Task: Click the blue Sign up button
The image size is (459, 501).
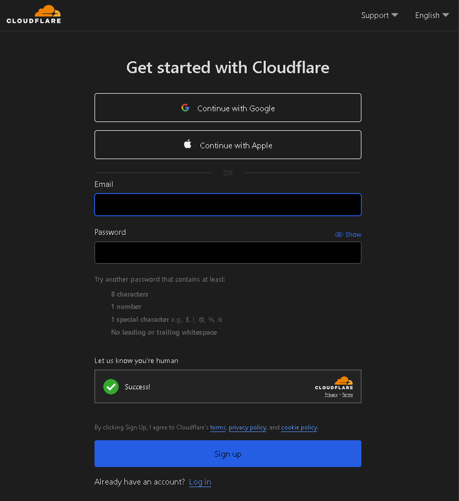Action: click(x=228, y=453)
